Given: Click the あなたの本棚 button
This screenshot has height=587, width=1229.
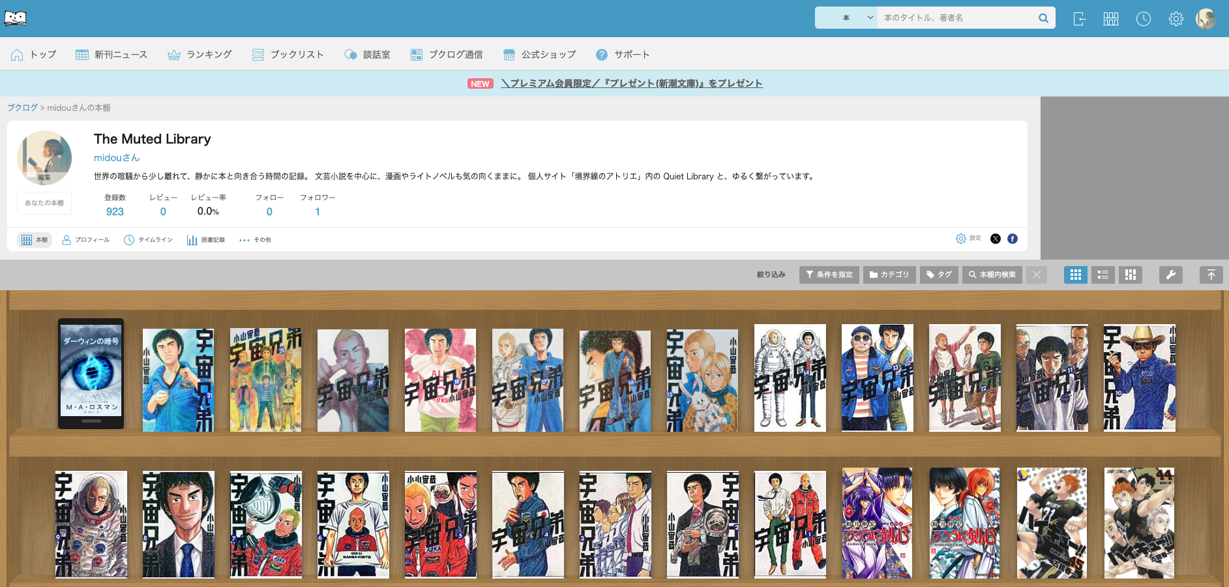Looking at the screenshot, I should [x=44, y=203].
